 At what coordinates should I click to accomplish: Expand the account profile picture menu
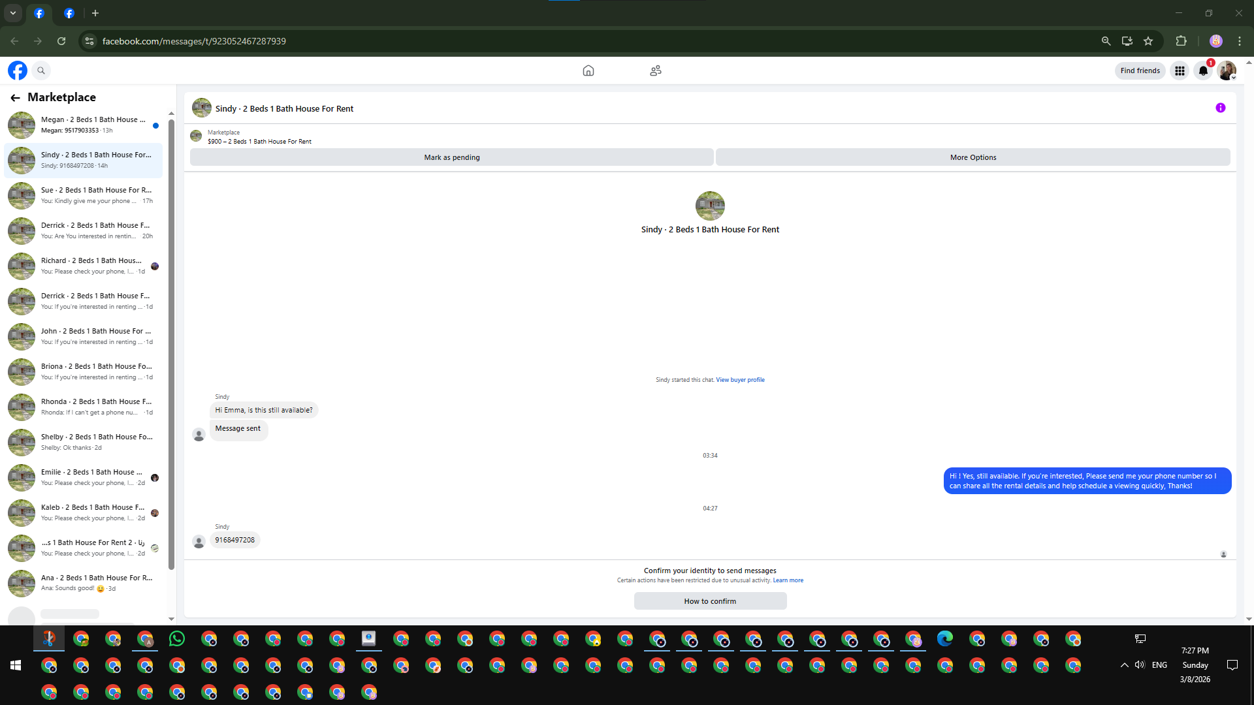[1227, 70]
